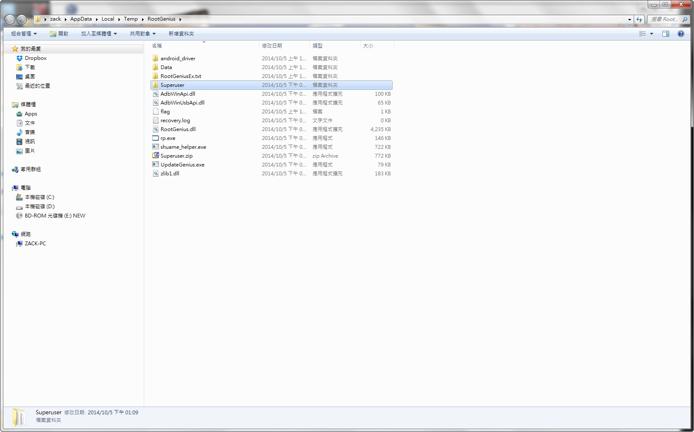Sort by the 大小 column header

click(x=377, y=46)
